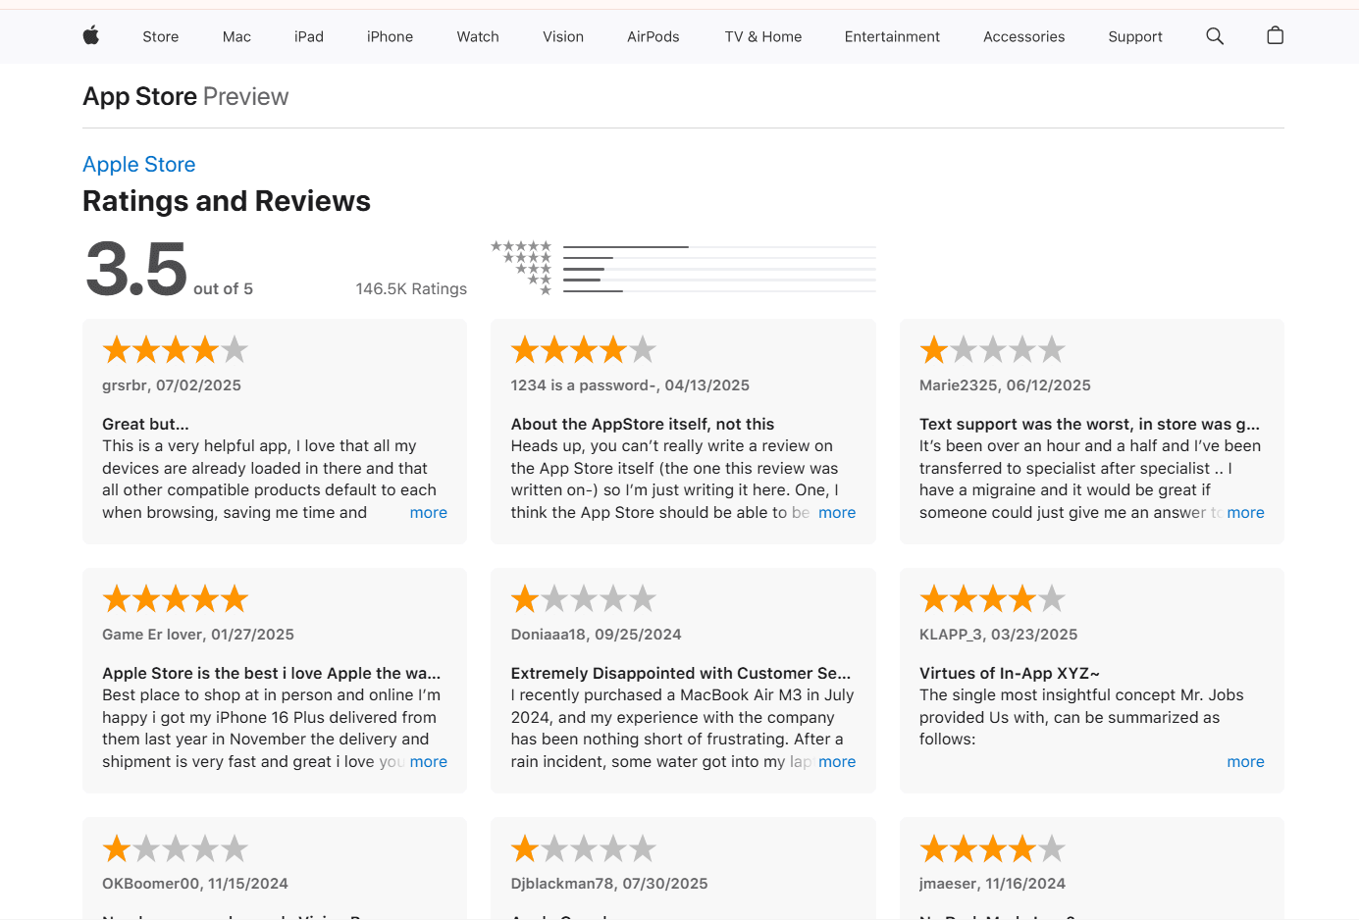The image size is (1359, 920).
Task: Click Marie2325's one-star rating stars
Action: (992, 349)
